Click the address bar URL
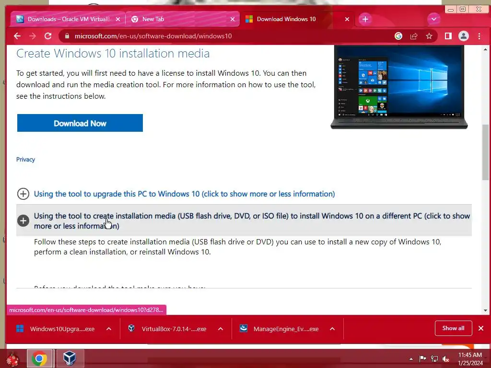 (153, 36)
